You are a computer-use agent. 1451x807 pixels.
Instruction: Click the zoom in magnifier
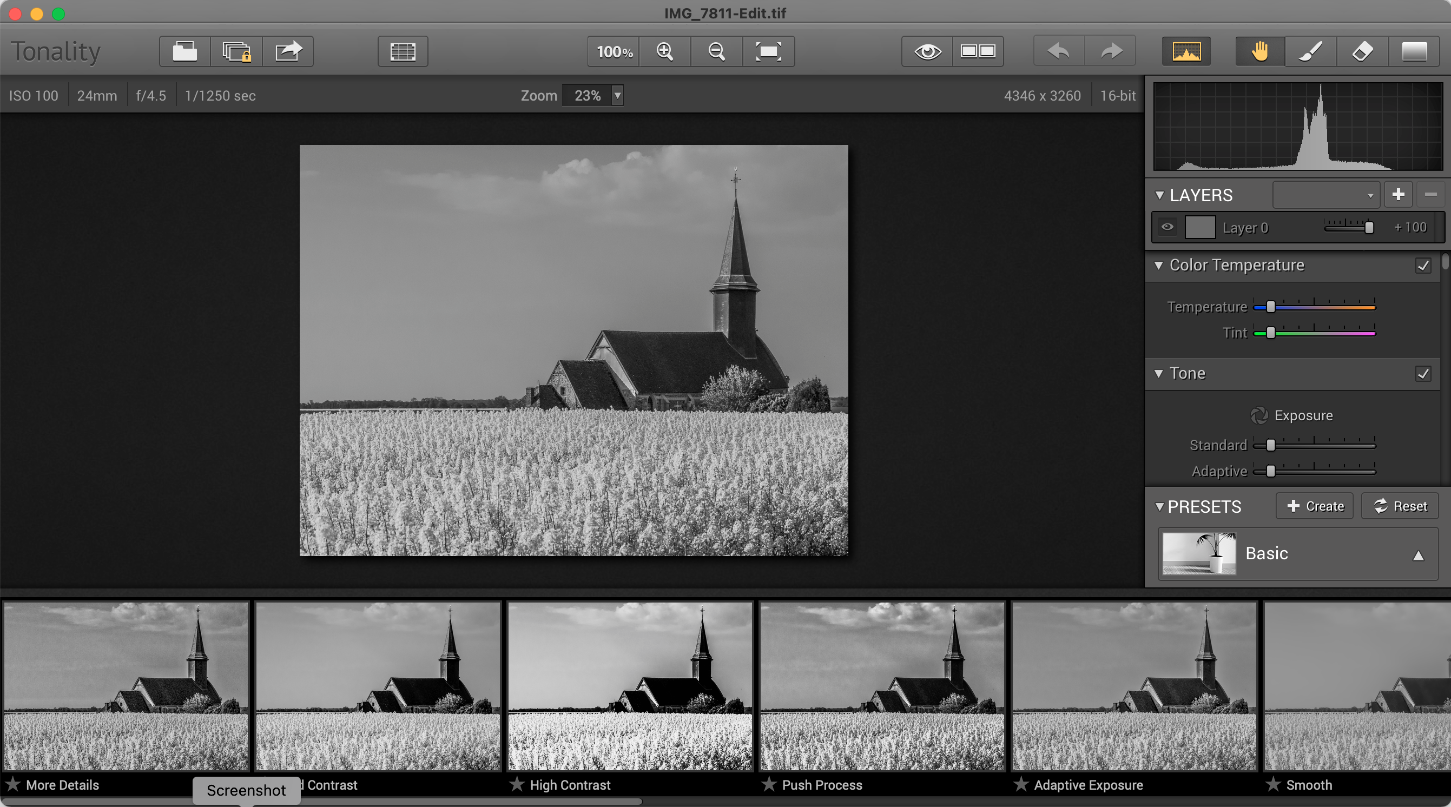click(665, 51)
